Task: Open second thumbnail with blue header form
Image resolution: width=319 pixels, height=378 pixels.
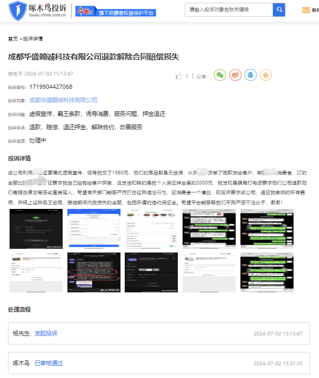Action: pyautogui.click(x=94, y=229)
